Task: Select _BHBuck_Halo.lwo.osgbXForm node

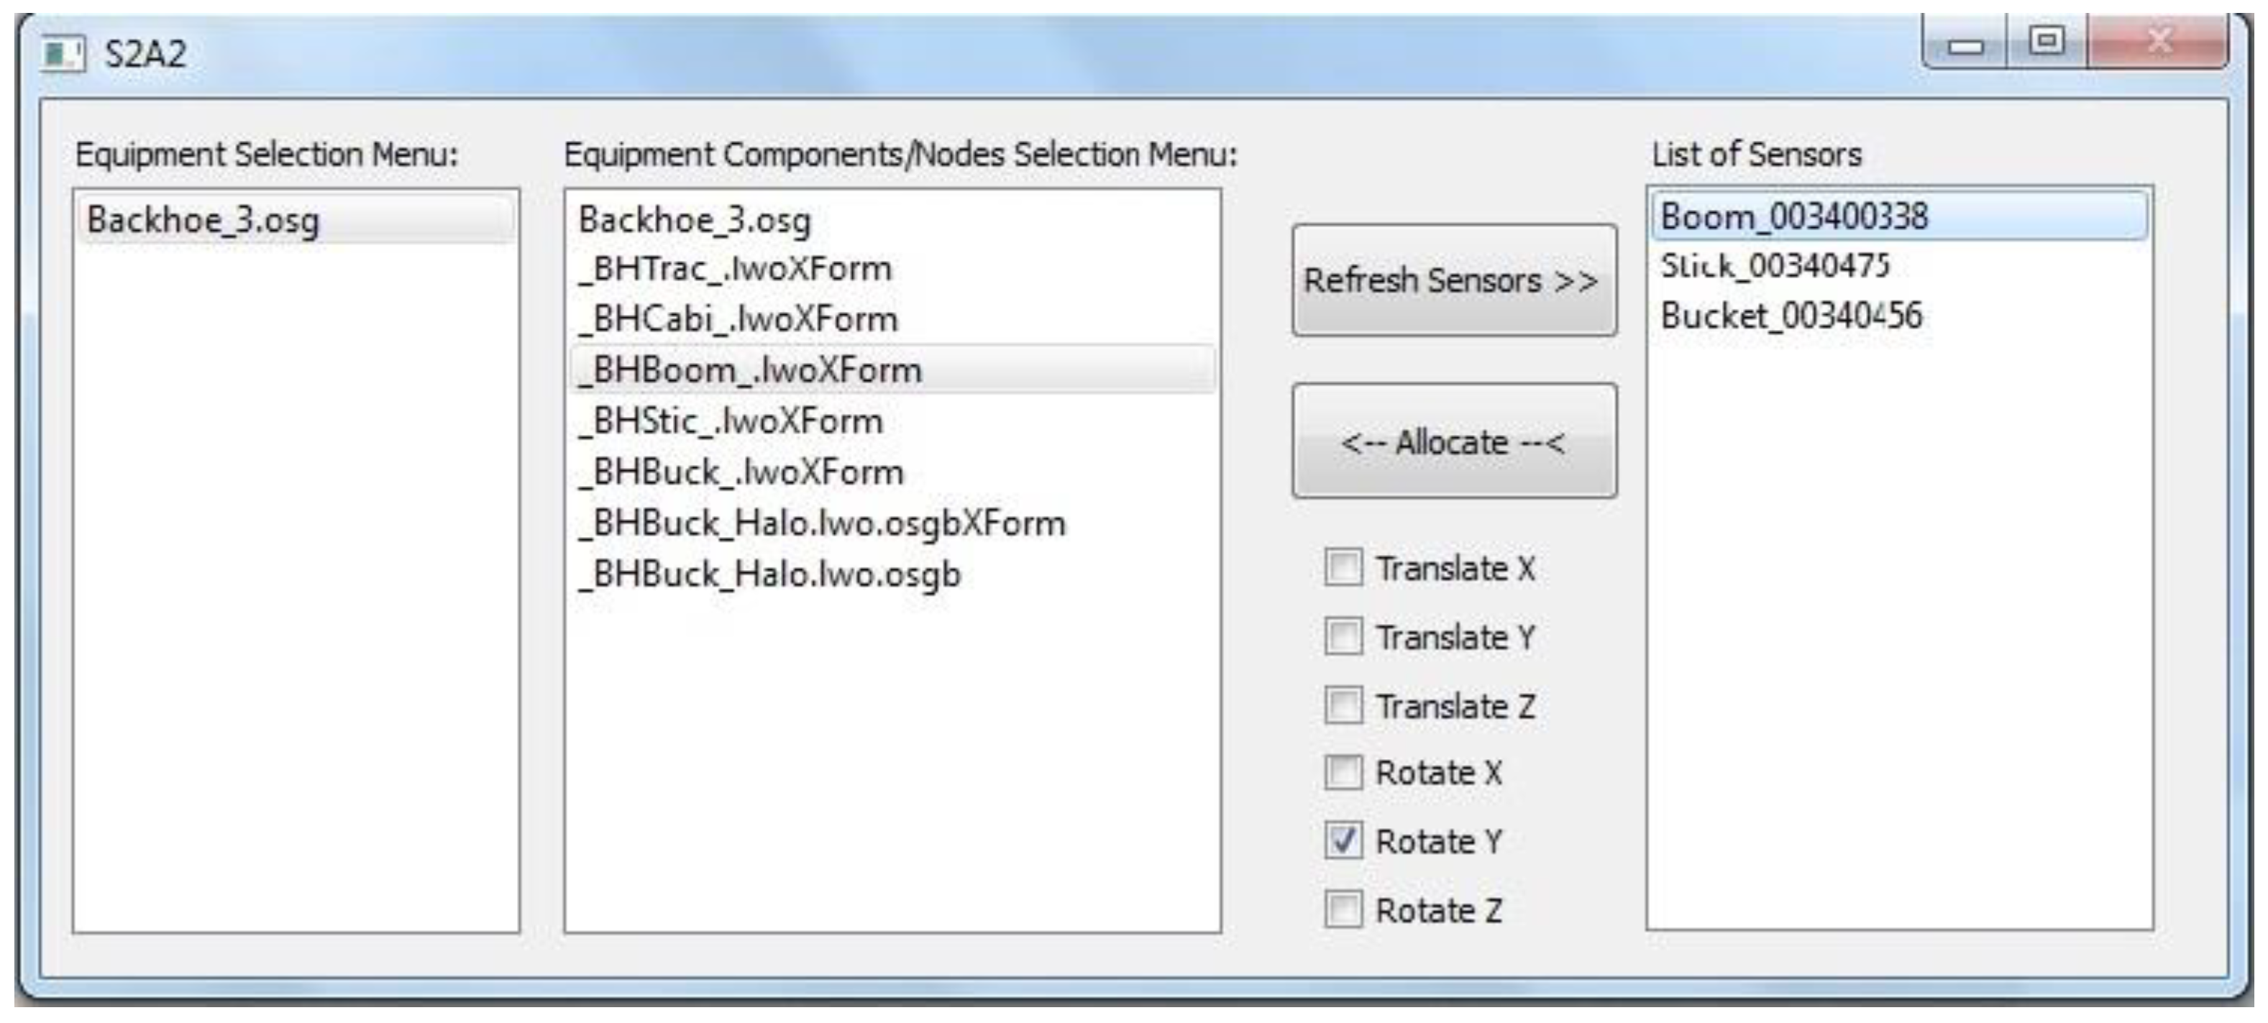Action: click(x=821, y=523)
